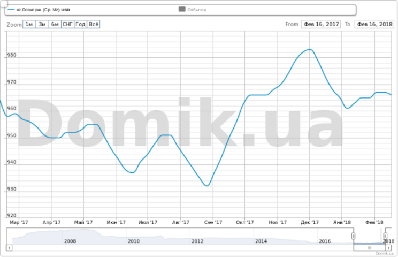This screenshot has height=257, width=398.
Task: Click the gray События legend square
Action: click(182, 10)
